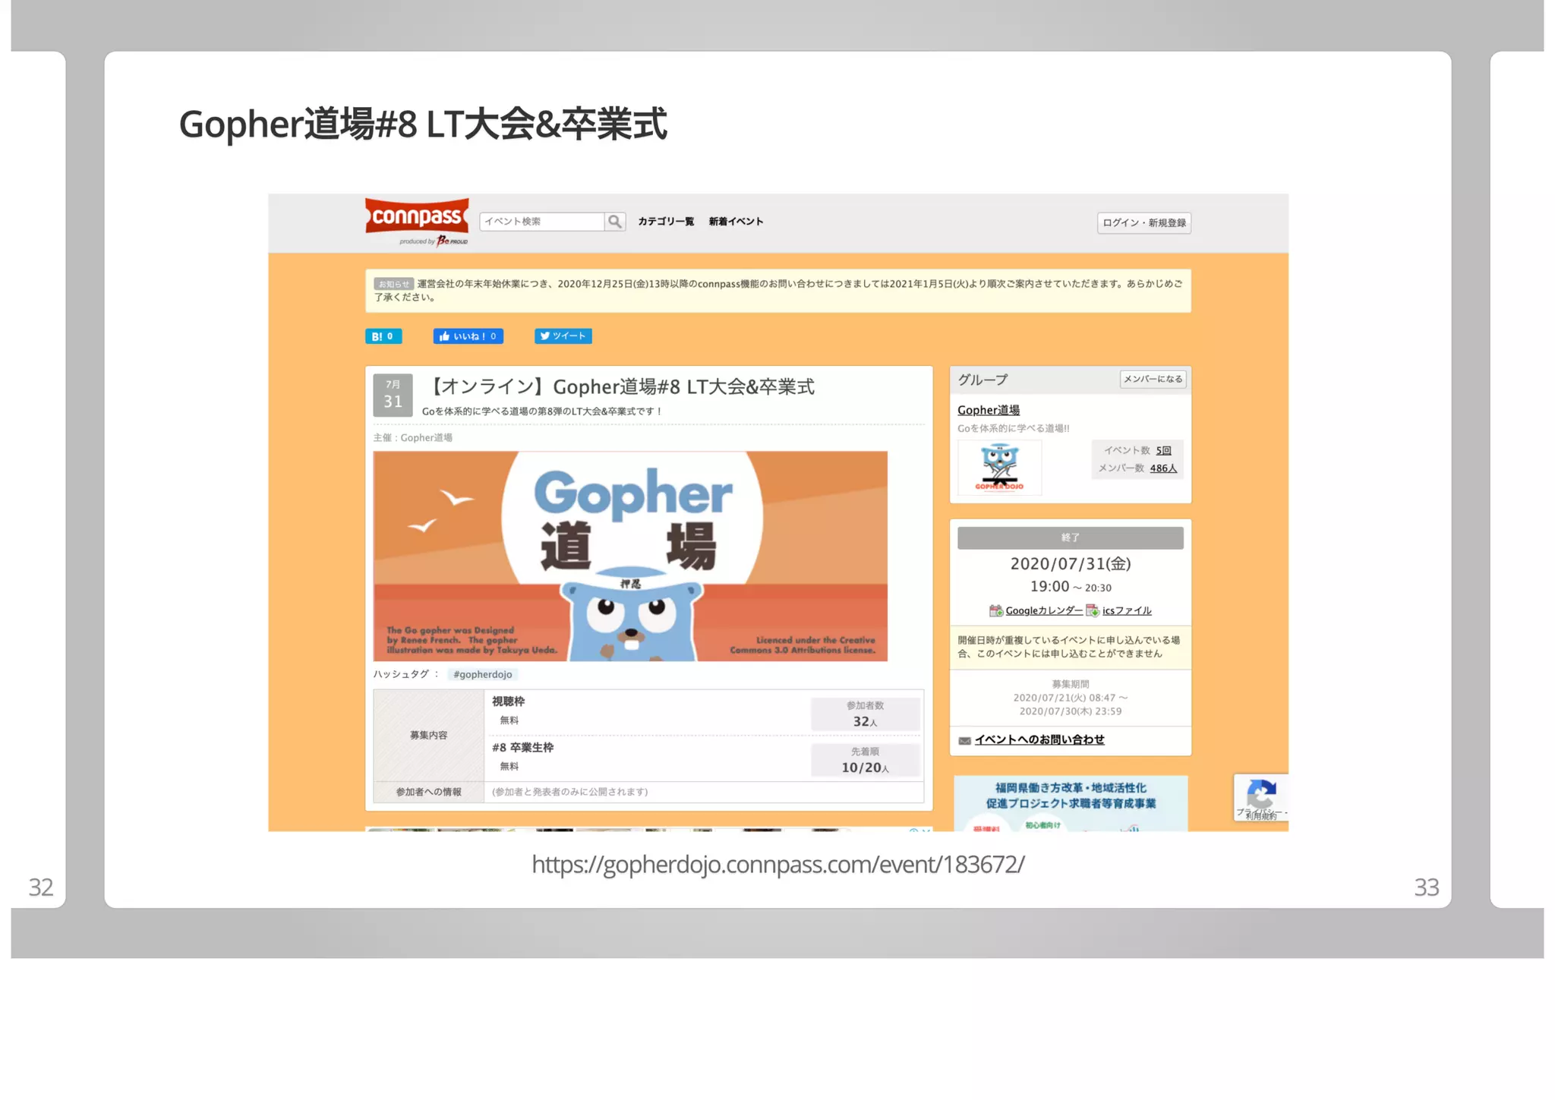Click the Twitter ツイート button
The image size is (1555, 1100).
(563, 336)
